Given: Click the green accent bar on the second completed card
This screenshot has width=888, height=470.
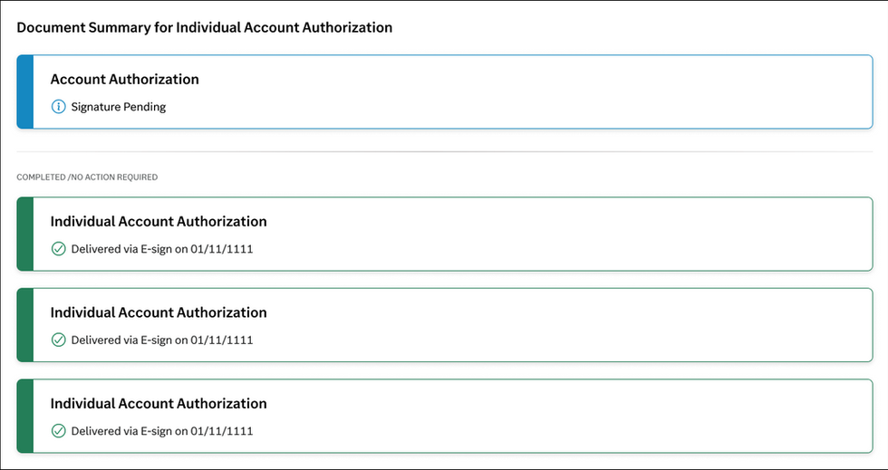Looking at the screenshot, I should coord(24,325).
